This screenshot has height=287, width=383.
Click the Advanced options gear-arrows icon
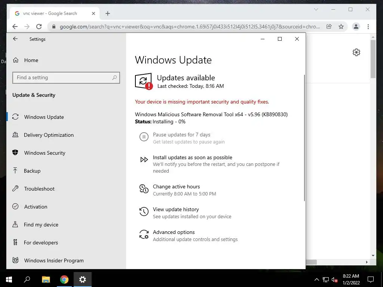coord(144,234)
